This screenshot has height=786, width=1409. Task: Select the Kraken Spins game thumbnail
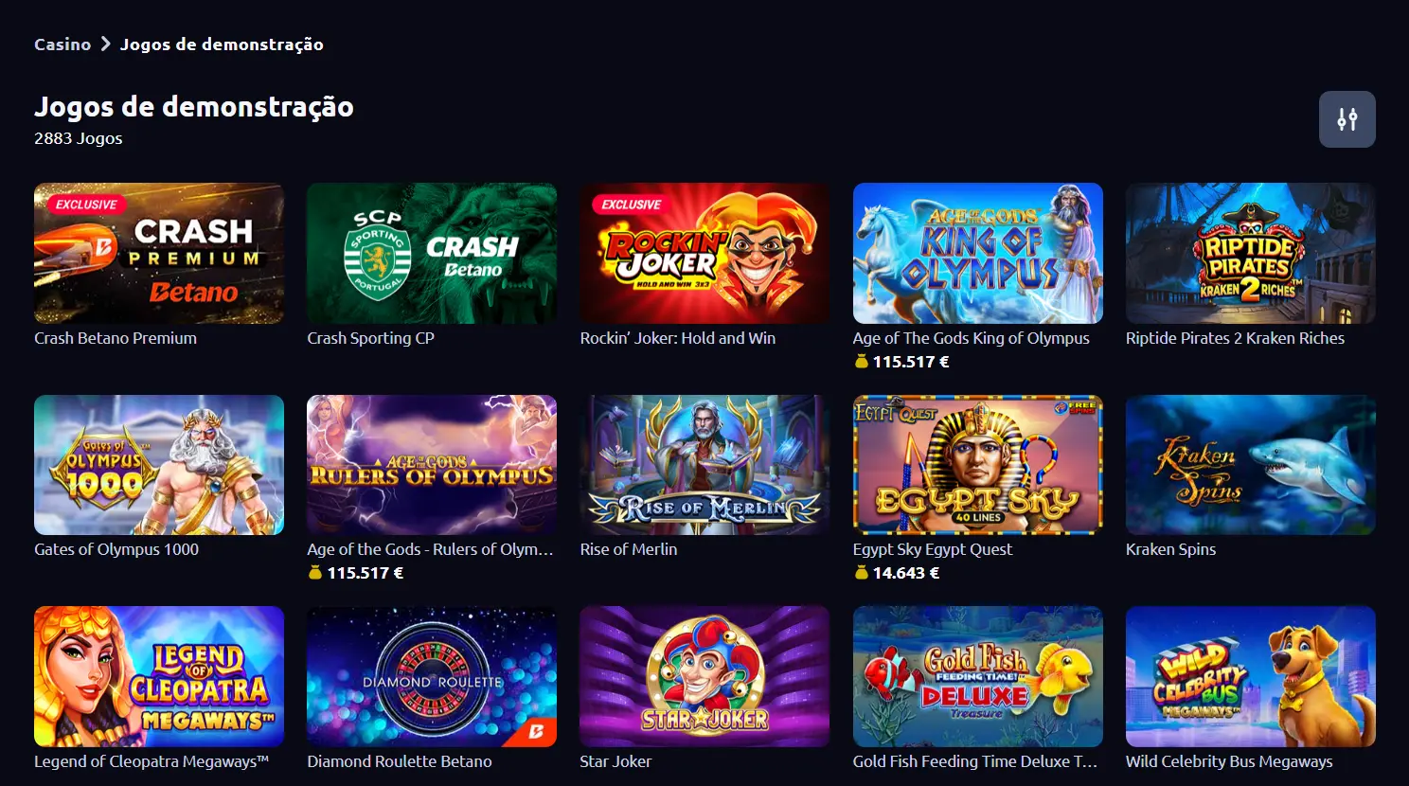click(x=1250, y=465)
